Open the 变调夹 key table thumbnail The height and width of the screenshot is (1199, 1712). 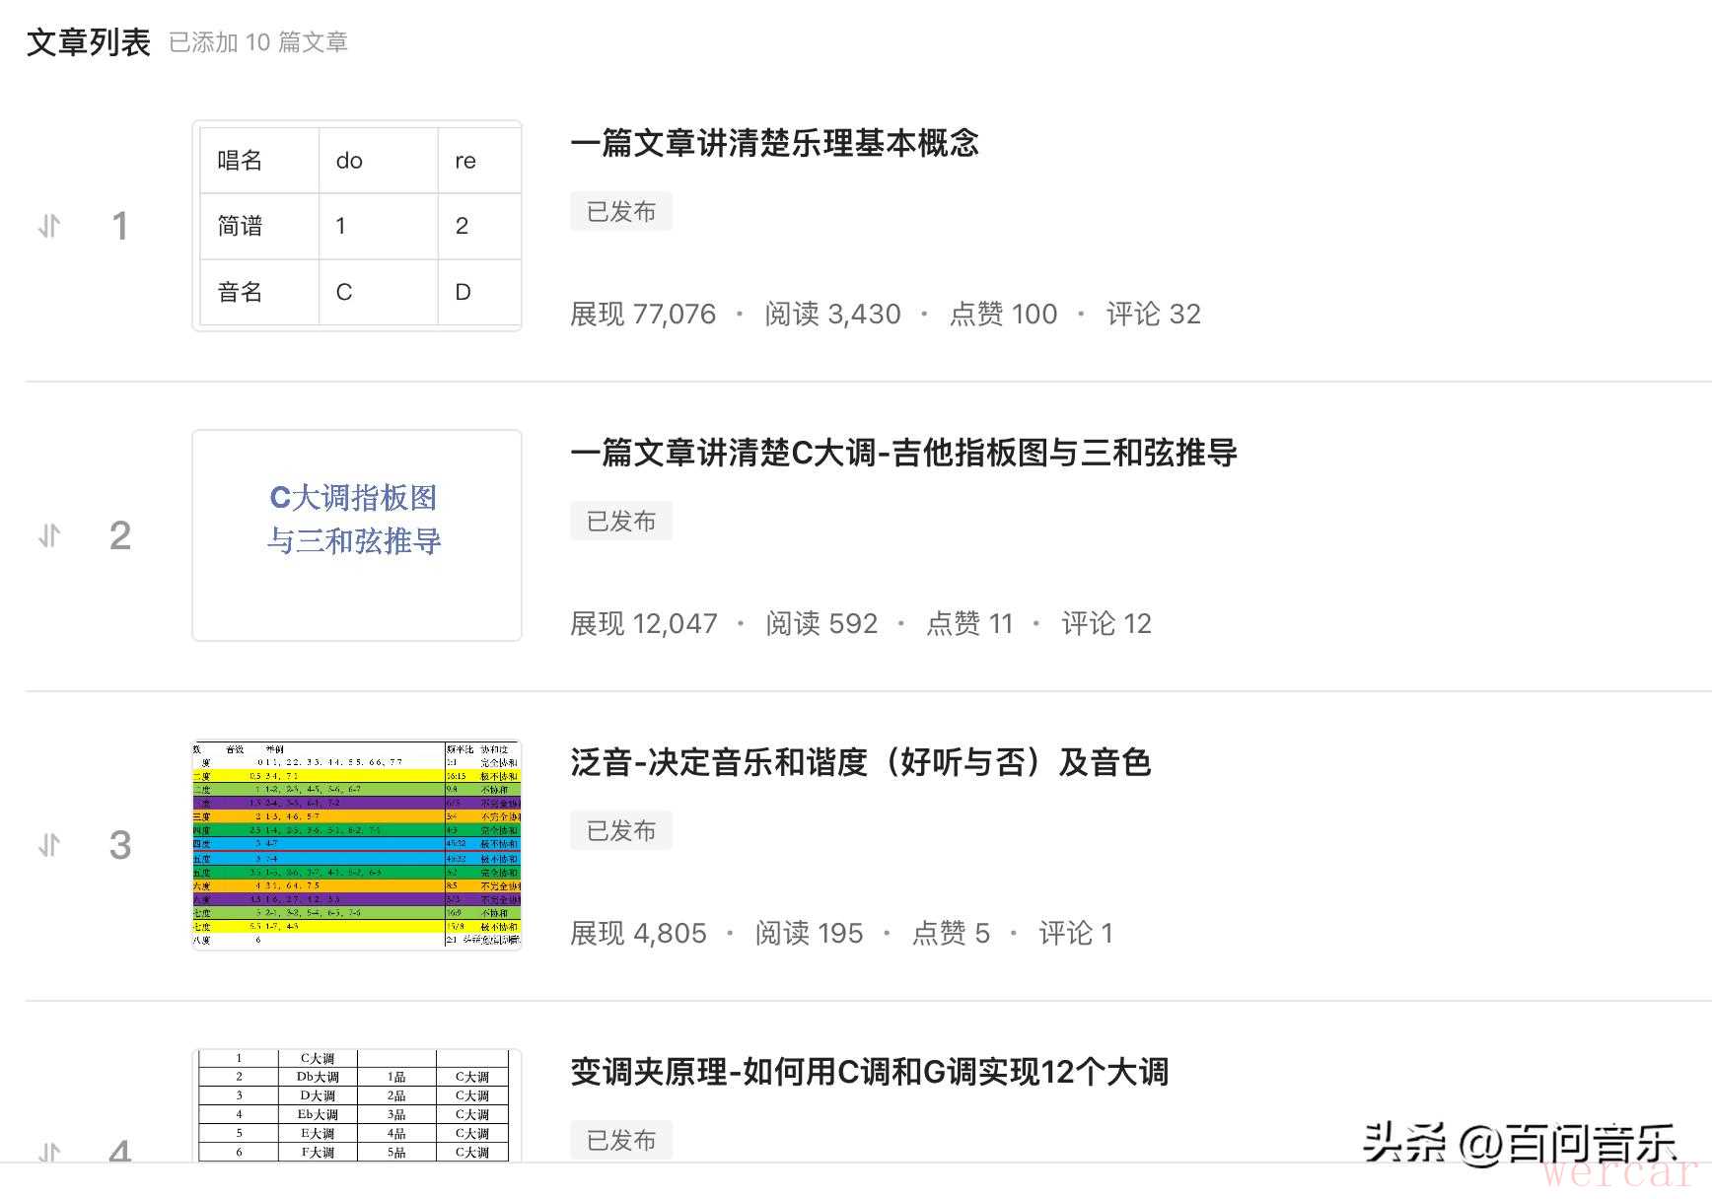coord(356,1105)
